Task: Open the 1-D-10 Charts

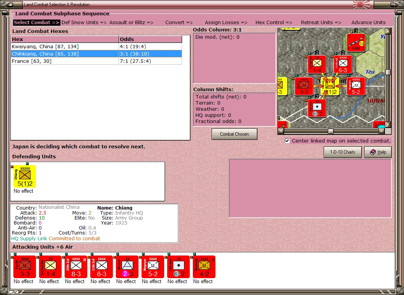Action: 343,152
